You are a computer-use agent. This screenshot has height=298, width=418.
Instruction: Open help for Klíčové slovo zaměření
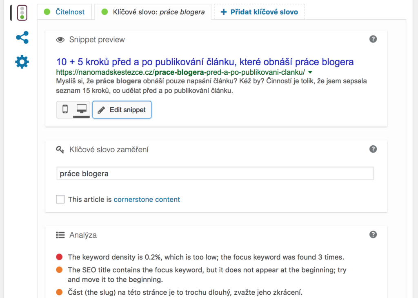click(373, 149)
